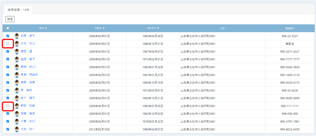Open the 菅原 裕美 name link
This screenshot has width=316, height=136.
pyautogui.click(x=27, y=83)
